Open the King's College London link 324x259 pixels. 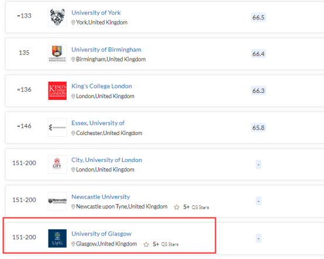click(102, 86)
